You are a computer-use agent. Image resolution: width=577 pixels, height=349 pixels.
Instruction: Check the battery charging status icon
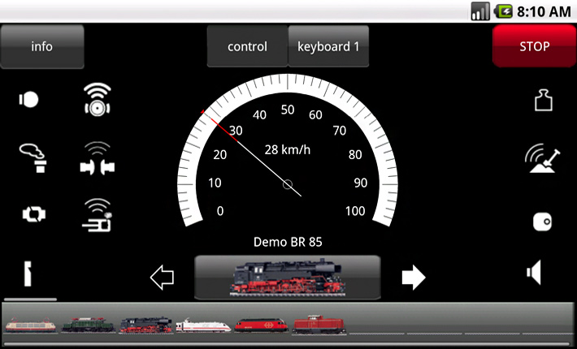tap(503, 11)
